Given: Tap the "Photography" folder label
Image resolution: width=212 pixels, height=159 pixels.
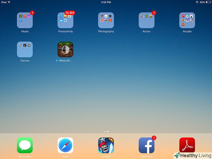Looking at the screenshot, I should pyautogui.click(x=106, y=31).
